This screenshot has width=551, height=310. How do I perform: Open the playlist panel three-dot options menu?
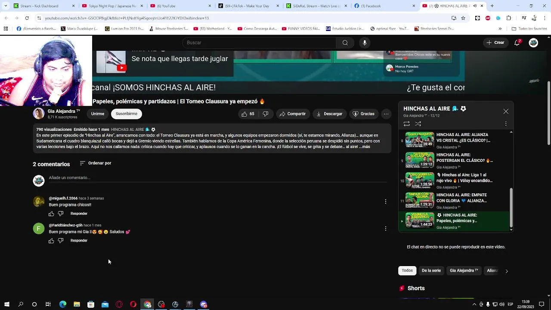[506, 124]
